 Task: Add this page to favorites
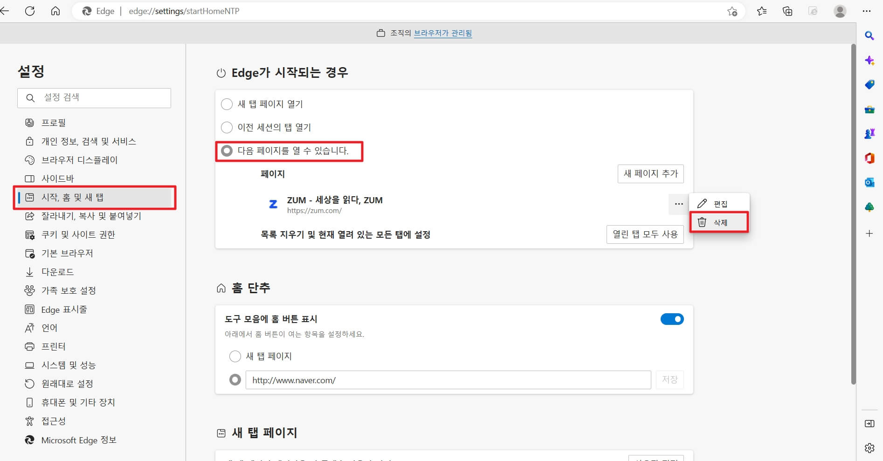tap(732, 11)
